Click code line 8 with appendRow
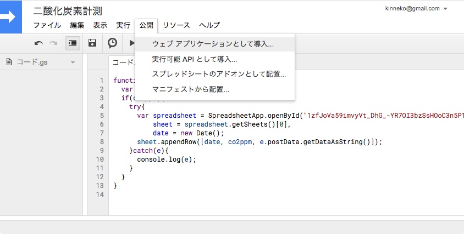This screenshot has height=234, width=464. pyautogui.click(x=259, y=141)
